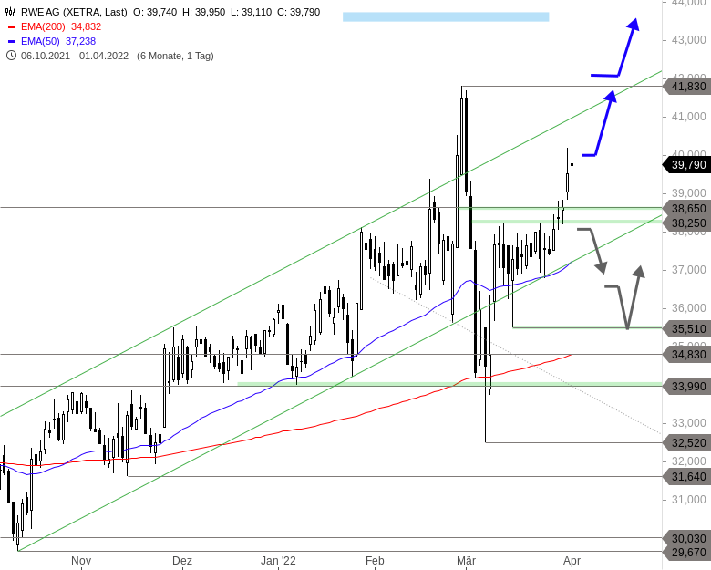This screenshot has height=570, width=711.
Task: Click the date range 06.10.2021 - 01.04.2022
Action: [x=75, y=56]
